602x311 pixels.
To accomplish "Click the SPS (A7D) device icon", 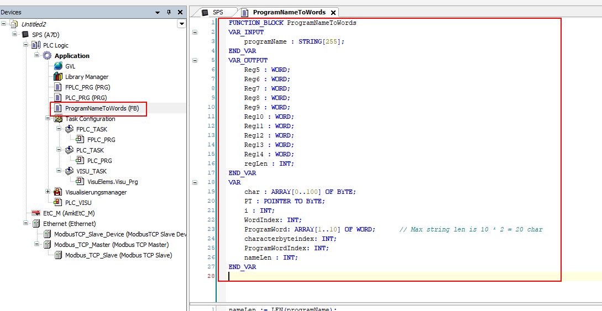I will coord(26,34).
